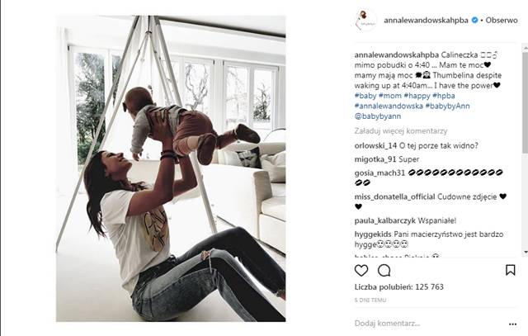Open the post timestamp 5 DNI TEMU
Image resolution: width=528 pixels, height=336 pixels.
[x=370, y=300]
